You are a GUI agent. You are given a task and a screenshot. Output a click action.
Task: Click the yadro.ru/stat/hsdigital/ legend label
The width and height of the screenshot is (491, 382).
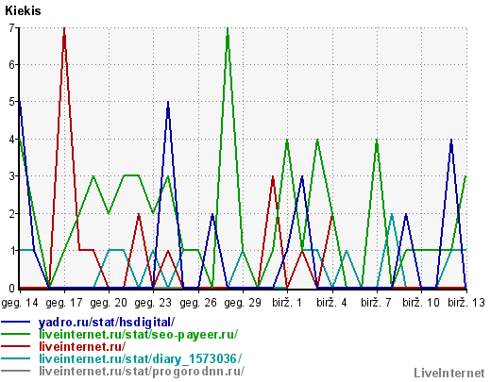[x=107, y=323]
